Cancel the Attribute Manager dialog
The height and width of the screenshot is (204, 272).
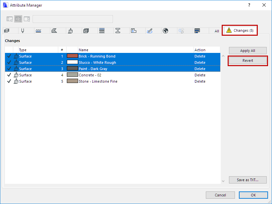(x=220, y=195)
